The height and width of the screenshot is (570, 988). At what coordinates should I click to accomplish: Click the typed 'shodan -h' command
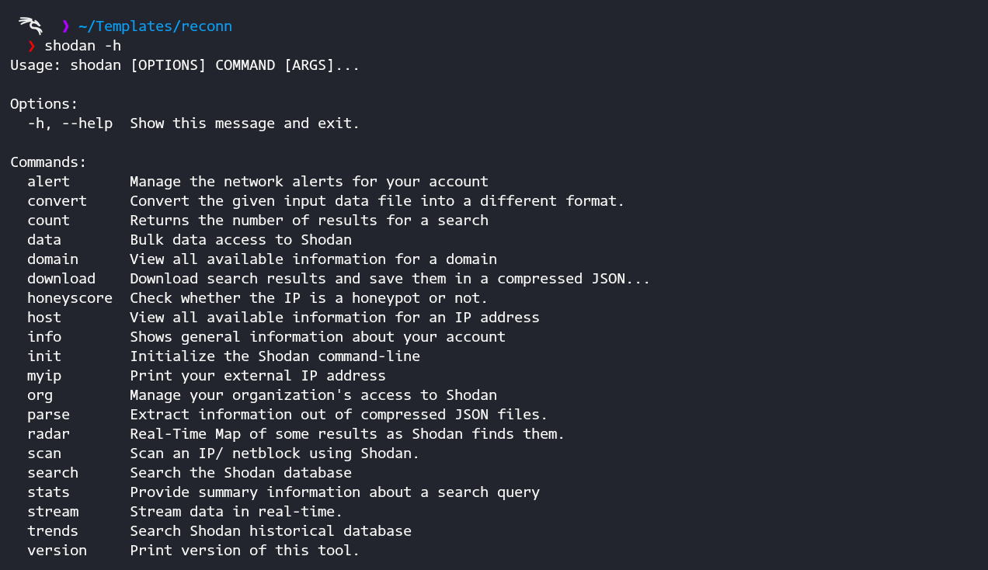(x=82, y=46)
